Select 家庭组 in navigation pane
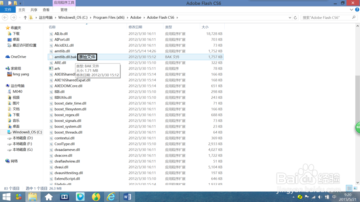360x202 pixels. point(13,69)
